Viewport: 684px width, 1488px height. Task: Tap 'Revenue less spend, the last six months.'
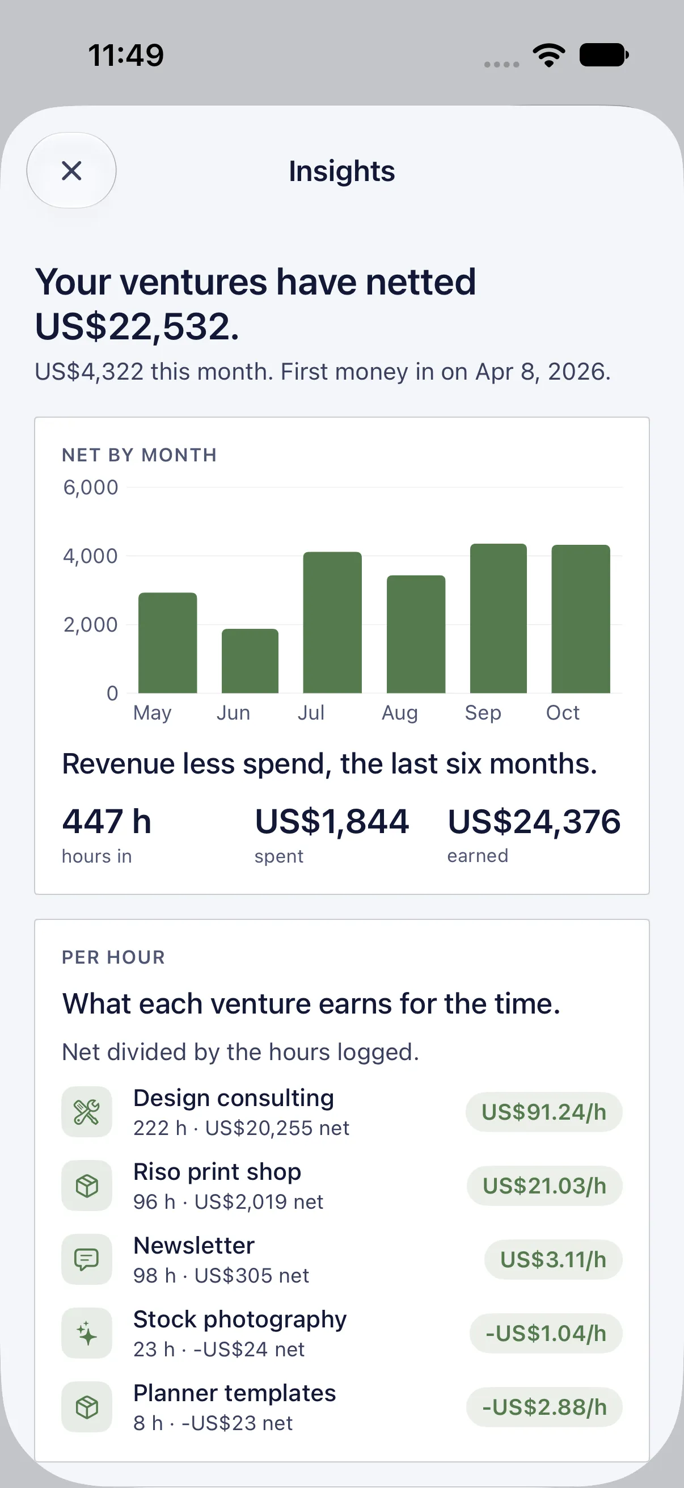pyautogui.click(x=330, y=764)
